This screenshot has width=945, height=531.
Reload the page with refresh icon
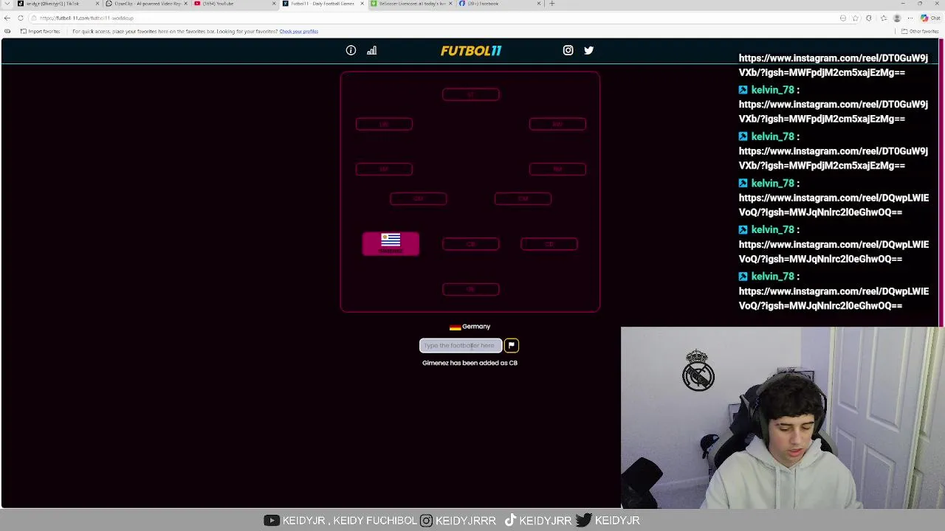(x=20, y=18)
